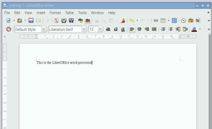Viewport: 212px width, 129px height.
Task: Click the Clone Formatting paintbrush
Action: click(x=123, y=21)
